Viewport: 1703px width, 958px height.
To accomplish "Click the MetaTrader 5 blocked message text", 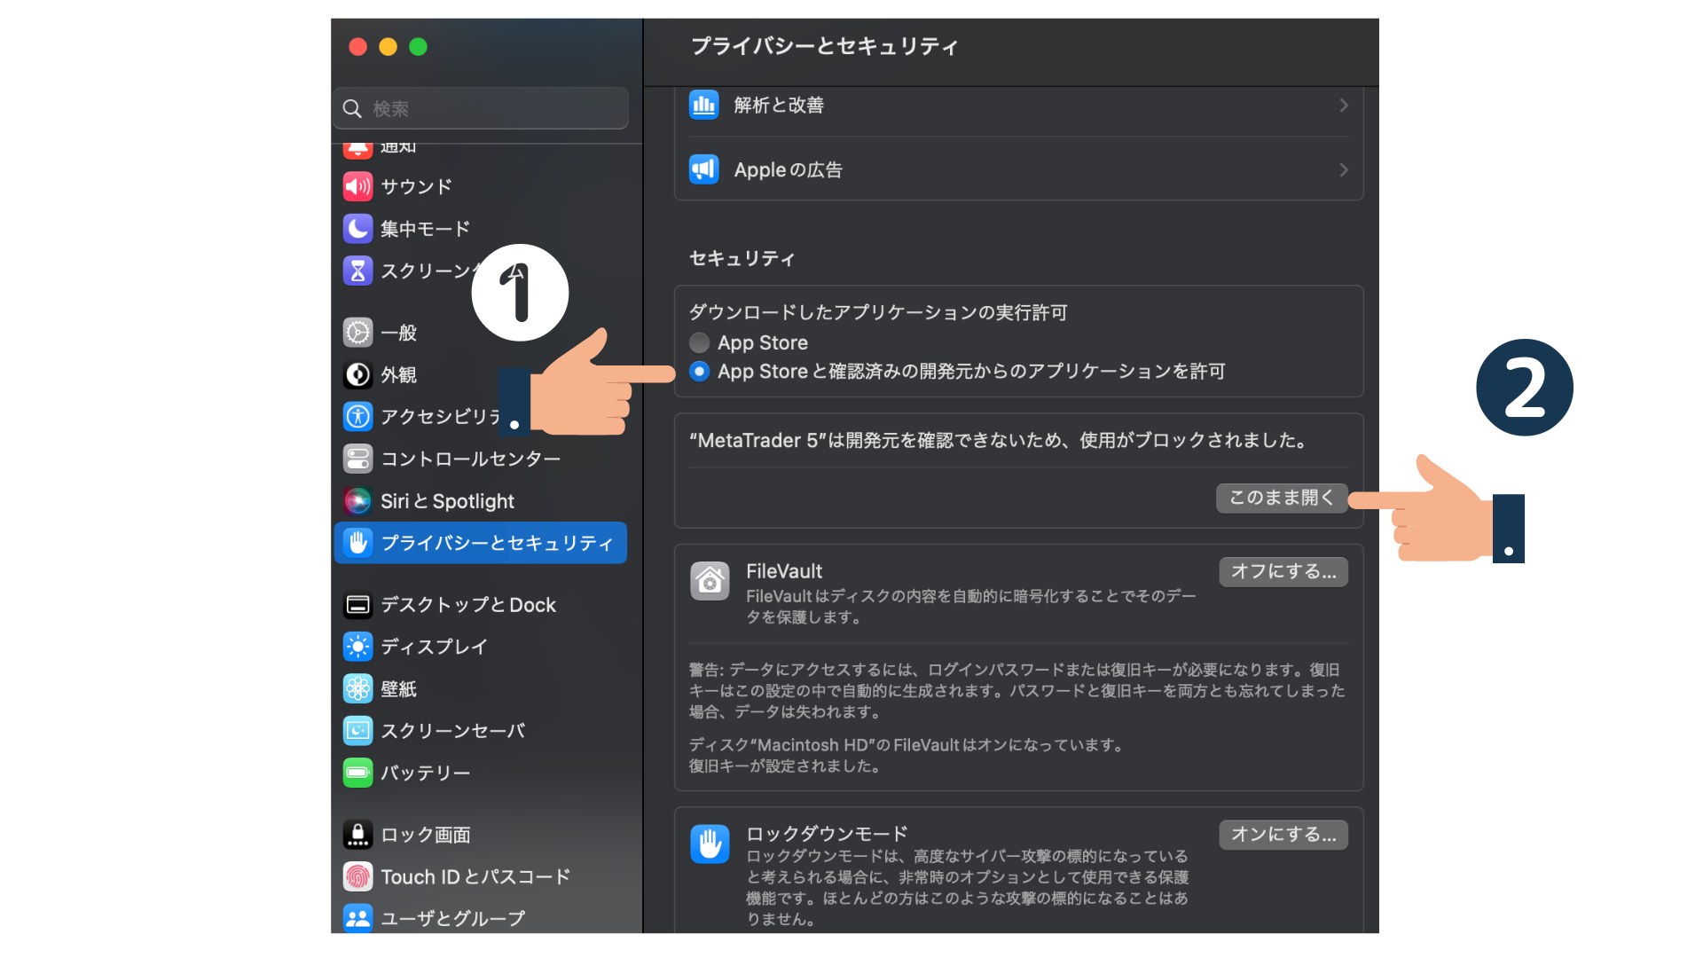I will pos(999,441).
